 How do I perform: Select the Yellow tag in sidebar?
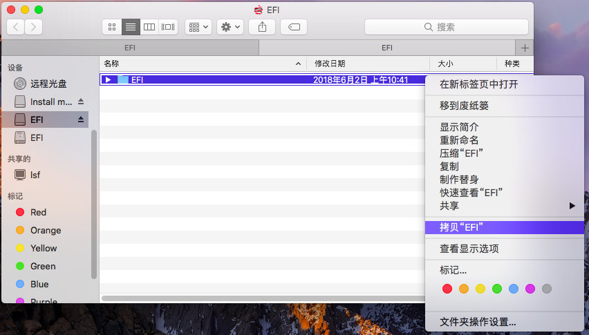pyautogui.click(x=45, y=249)
